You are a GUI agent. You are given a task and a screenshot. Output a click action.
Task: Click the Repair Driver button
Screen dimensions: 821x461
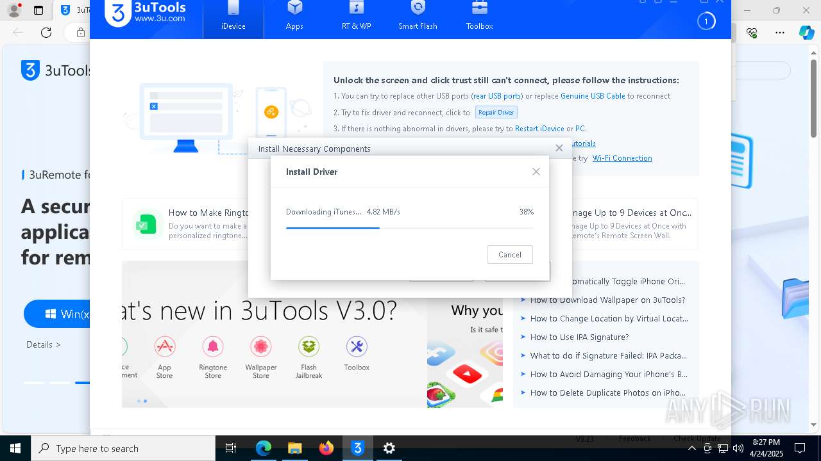[x=496, y=112]
